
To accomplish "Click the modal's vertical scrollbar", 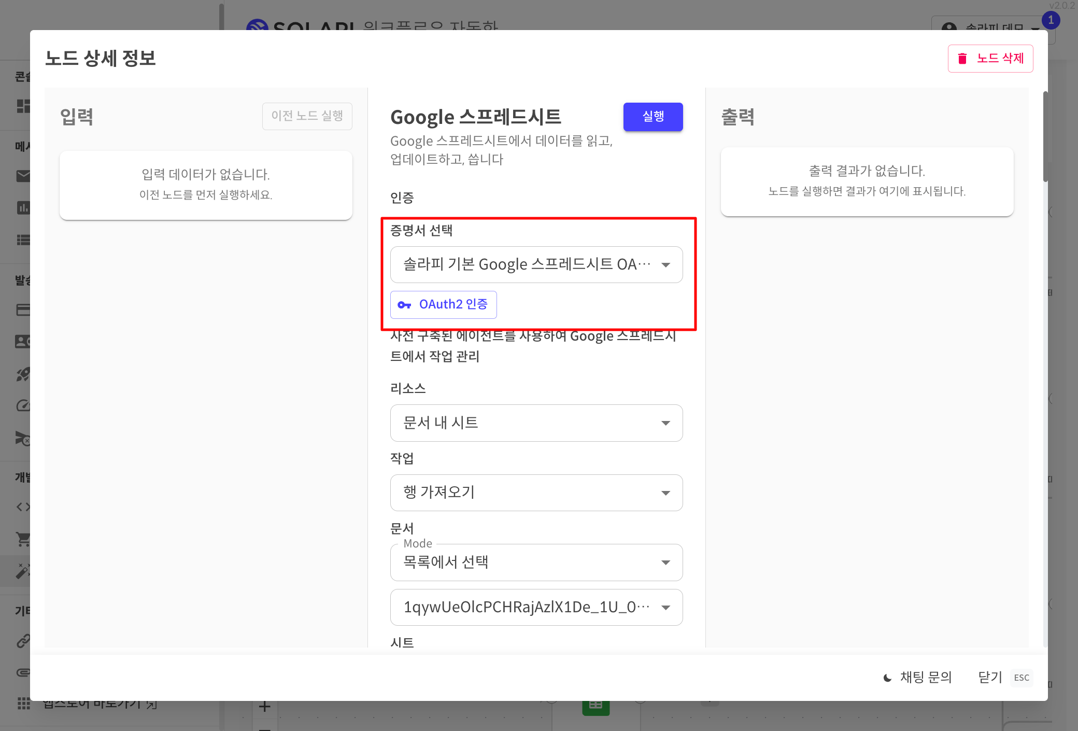I will click(x=1045, y=137).
